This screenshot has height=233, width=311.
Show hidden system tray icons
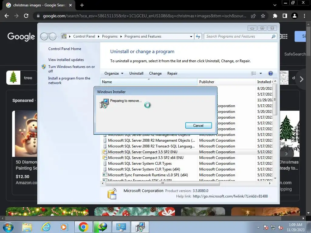point(258,227)
